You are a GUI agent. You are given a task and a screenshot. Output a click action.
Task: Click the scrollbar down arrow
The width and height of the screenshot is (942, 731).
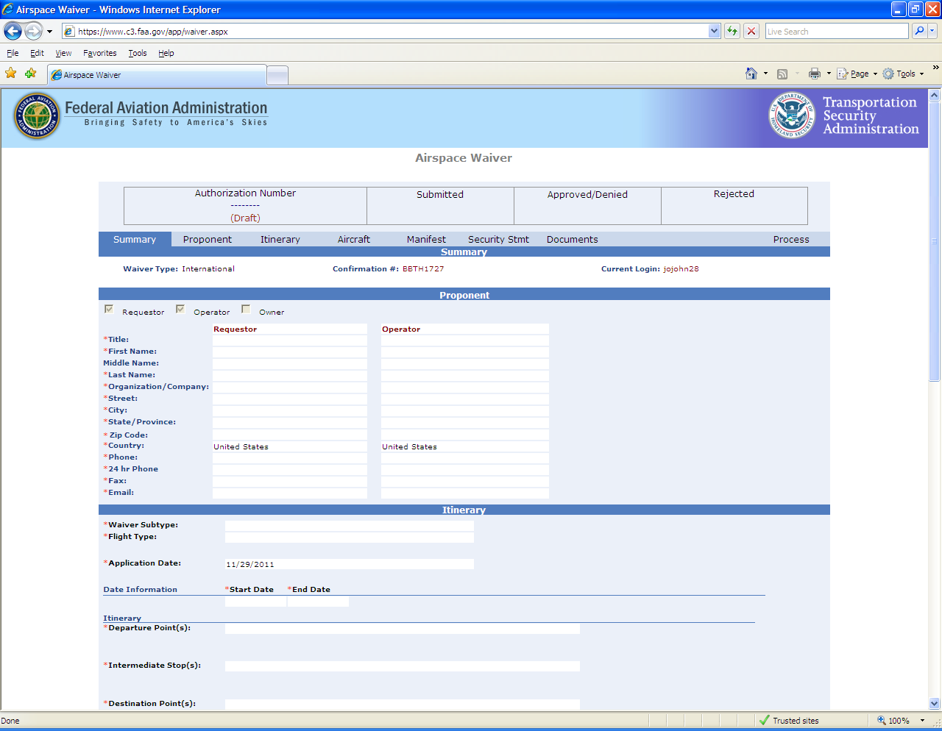(935, 703)
